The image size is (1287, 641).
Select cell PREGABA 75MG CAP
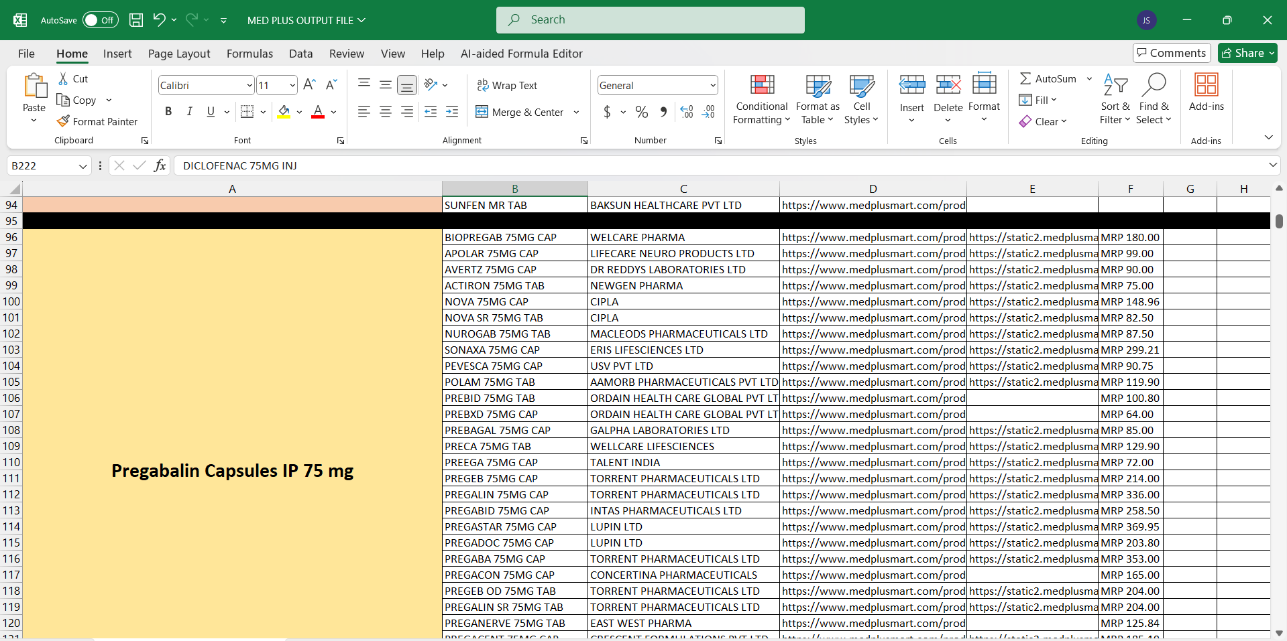(x=514, y=559)
